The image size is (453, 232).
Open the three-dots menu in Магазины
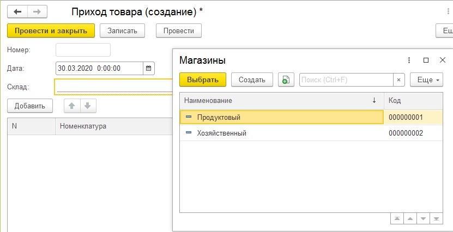[409, 60]
